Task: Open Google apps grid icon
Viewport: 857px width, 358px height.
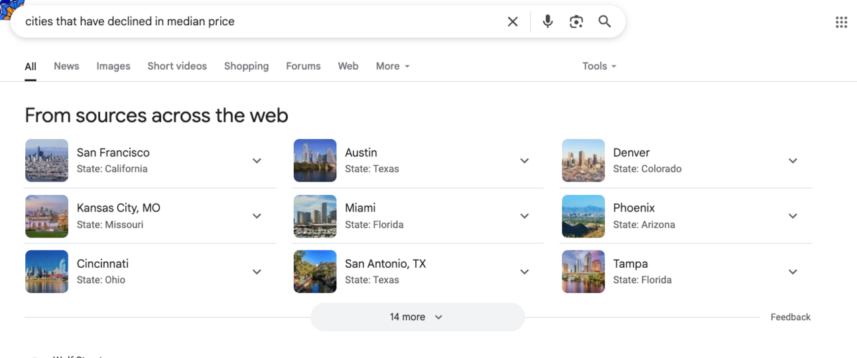Action: (x=841, y=22)
